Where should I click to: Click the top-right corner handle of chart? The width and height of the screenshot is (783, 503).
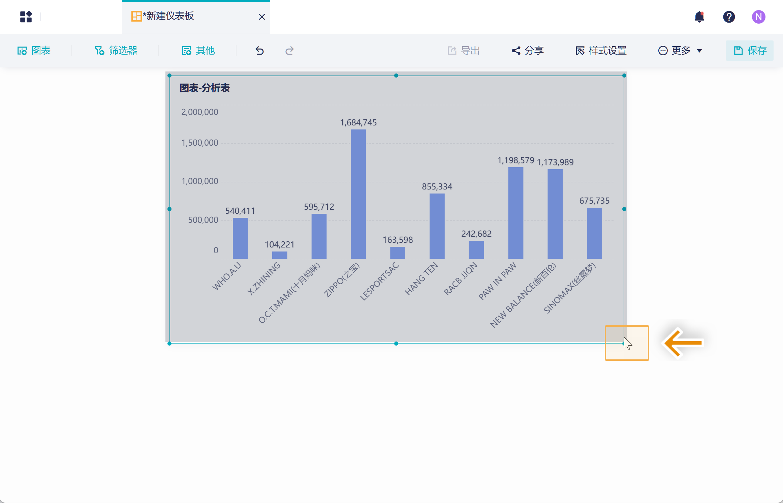[x=624, y=76]
